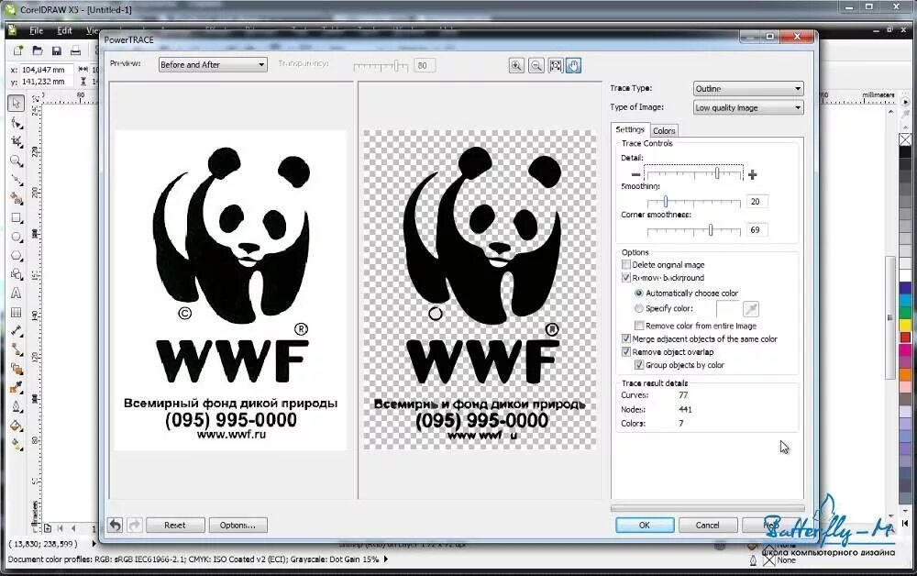
Task: Click the Corner smoothness slider handle
Action: 711,230
